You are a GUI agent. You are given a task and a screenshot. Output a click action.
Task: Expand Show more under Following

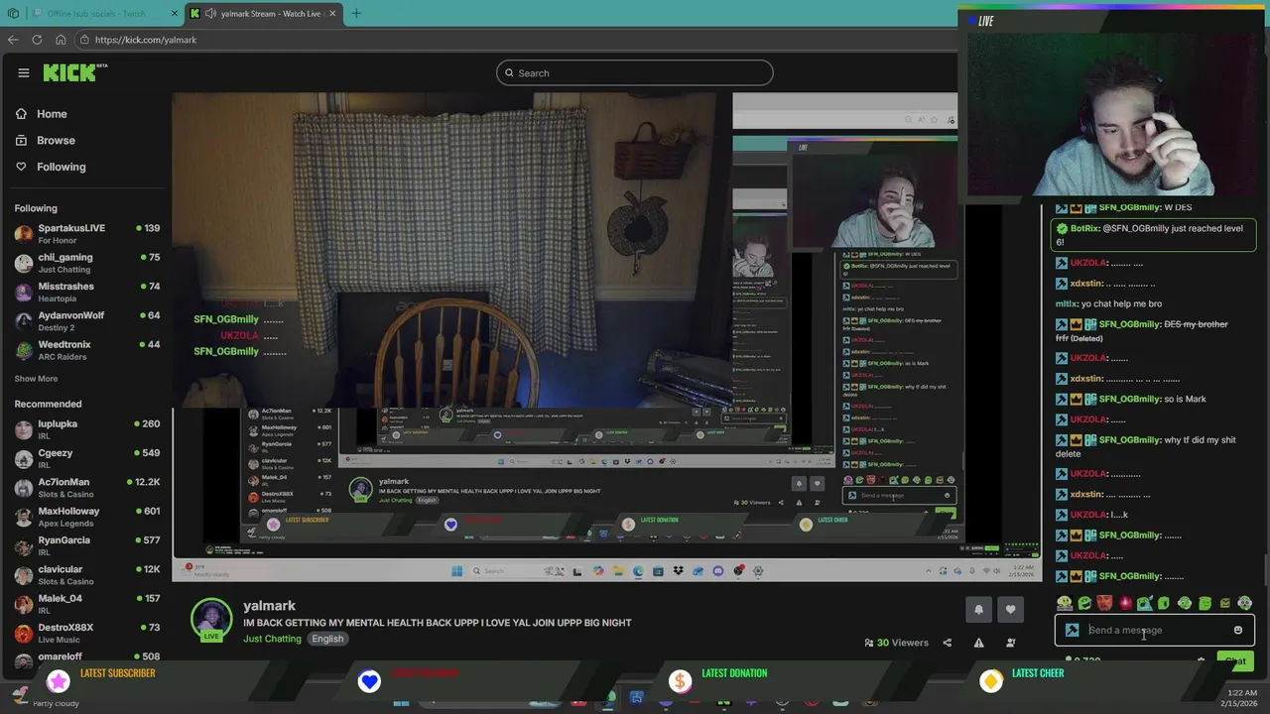(x=36, y=379)
